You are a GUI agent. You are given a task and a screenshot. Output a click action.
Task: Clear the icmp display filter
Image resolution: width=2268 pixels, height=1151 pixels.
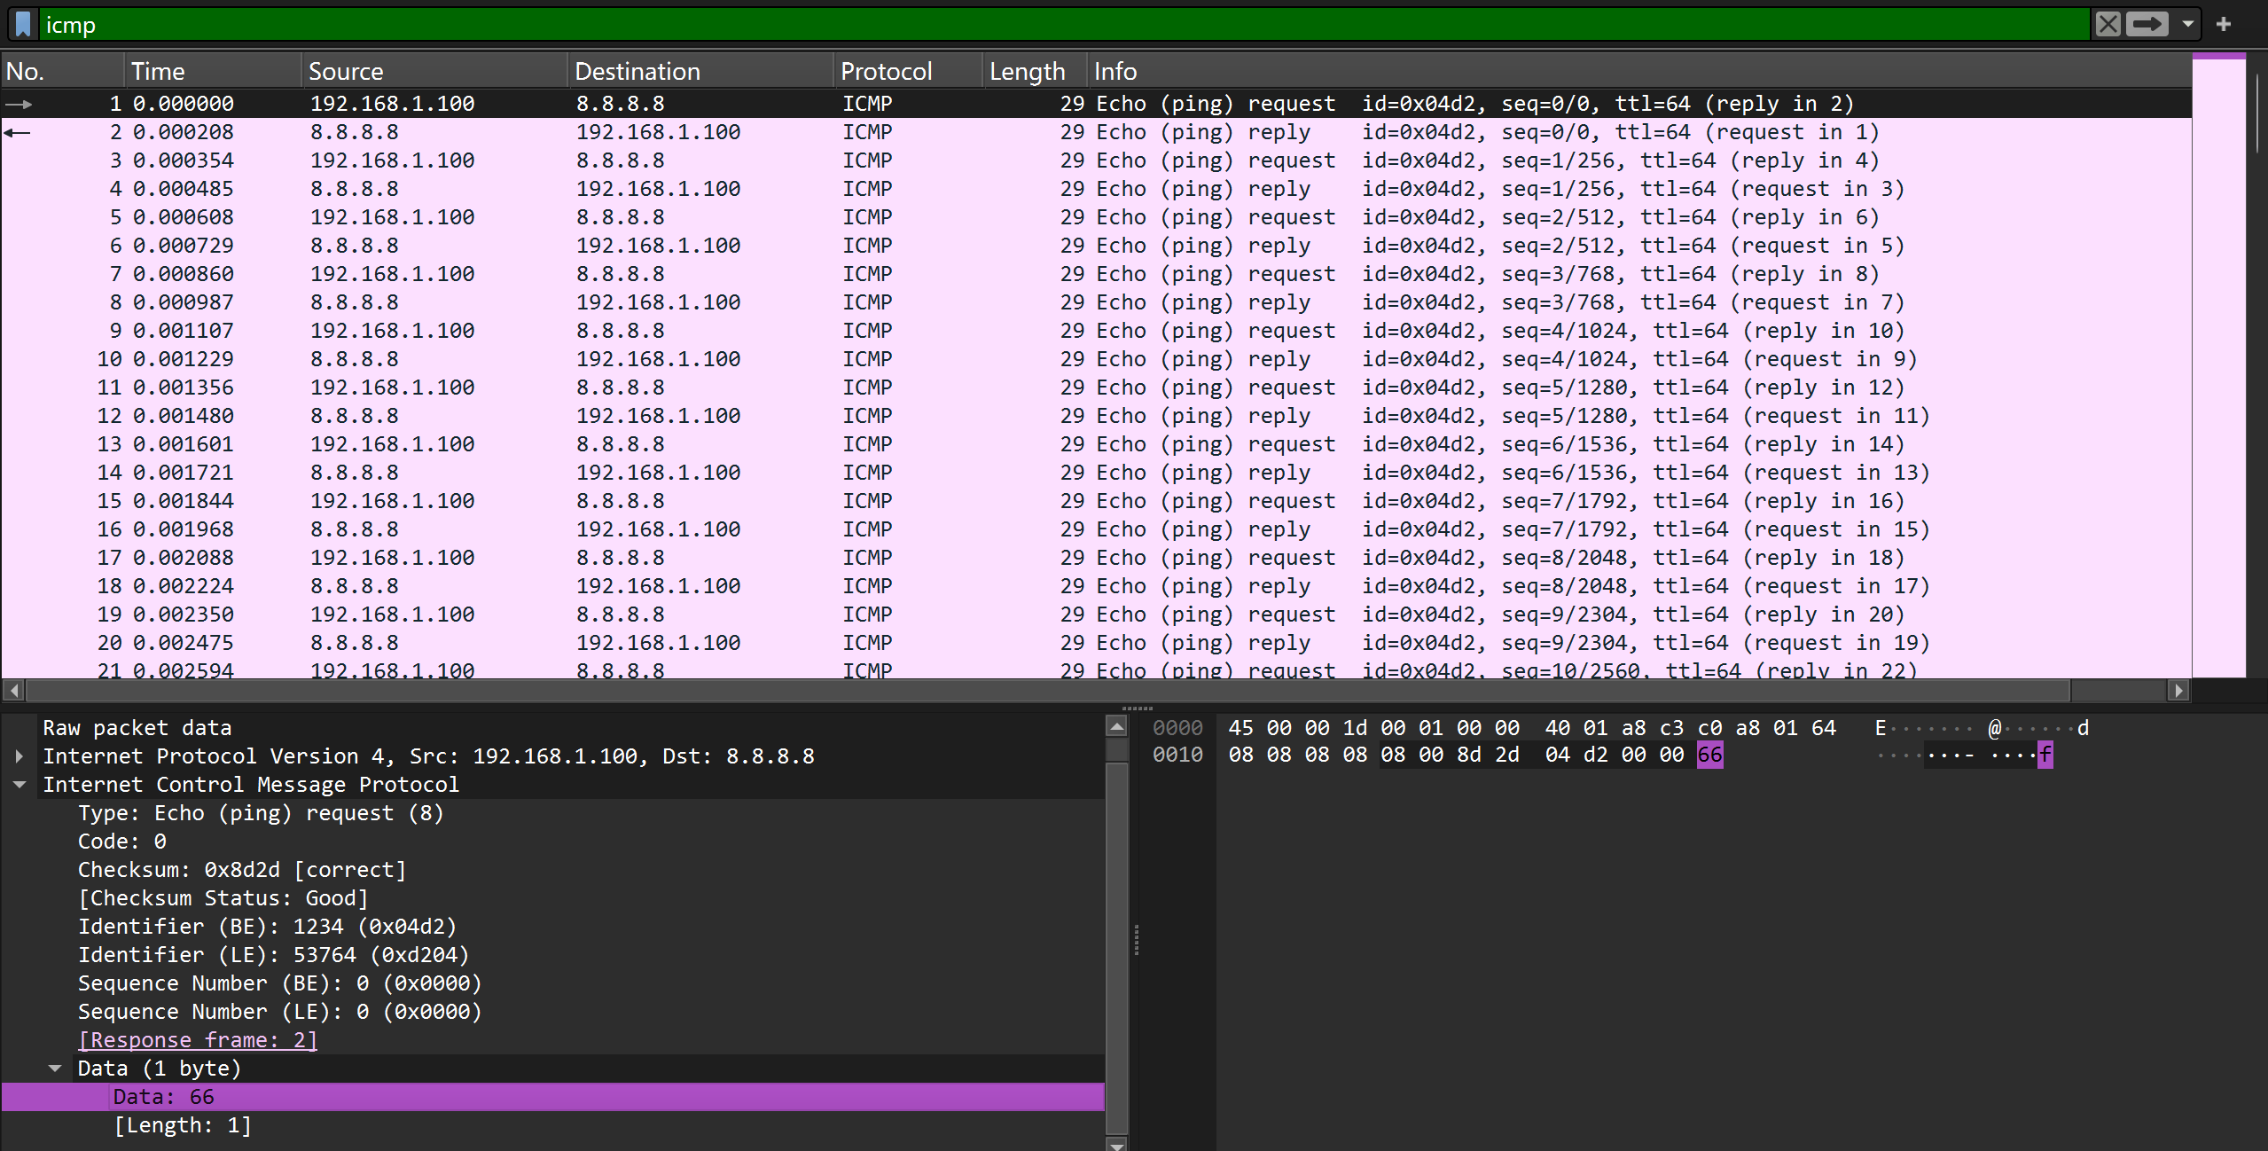tap(2108, 24)
